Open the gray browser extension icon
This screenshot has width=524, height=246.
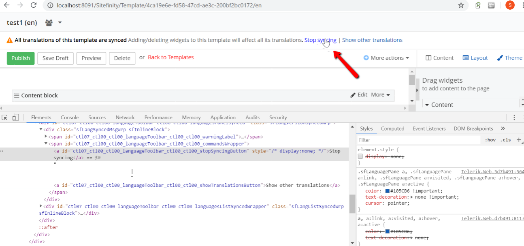coord(491,5)
